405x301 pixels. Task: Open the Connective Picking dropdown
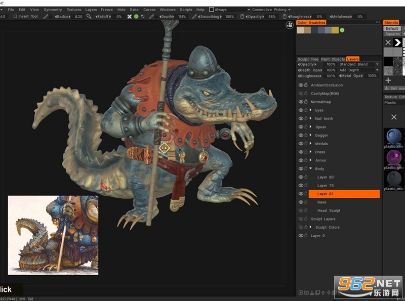(271, 10)
